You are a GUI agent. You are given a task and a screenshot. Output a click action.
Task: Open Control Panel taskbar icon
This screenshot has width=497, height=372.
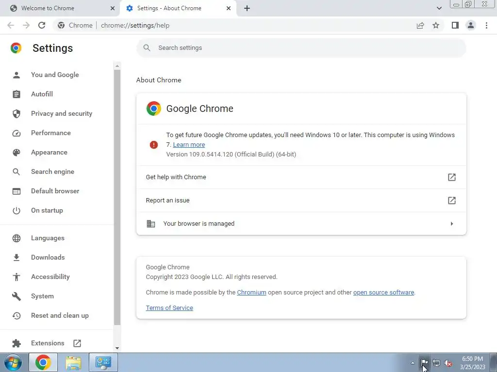coord(103,362)
